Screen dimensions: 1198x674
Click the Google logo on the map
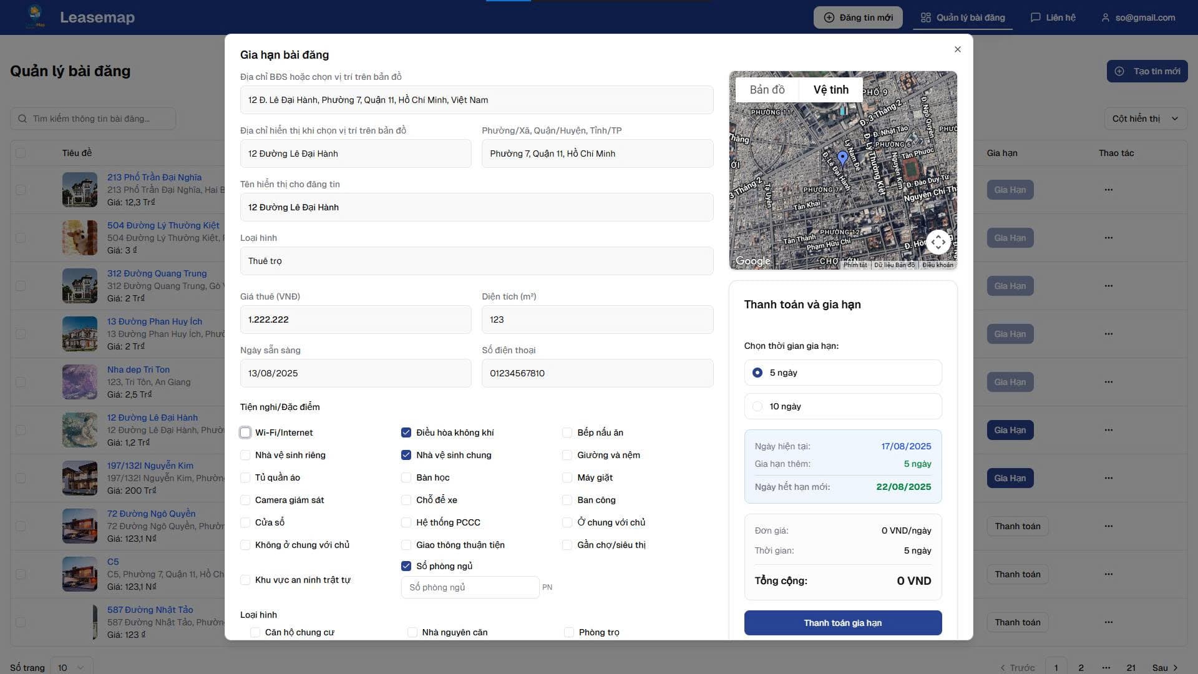[752, 261]
